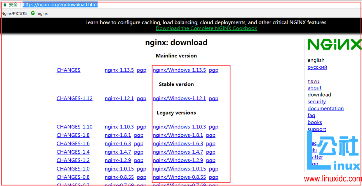Open the about page in sidebar
Viewport: 362px width, 186px height.
[x=314, y=88]
